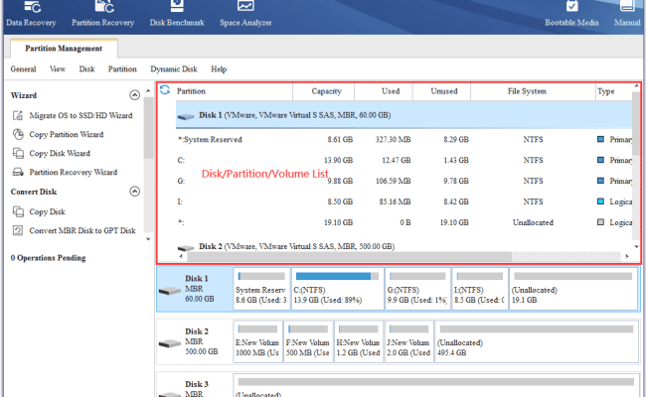Open the Data Recovery tool

pyautogui.click(x=32, y=15)
